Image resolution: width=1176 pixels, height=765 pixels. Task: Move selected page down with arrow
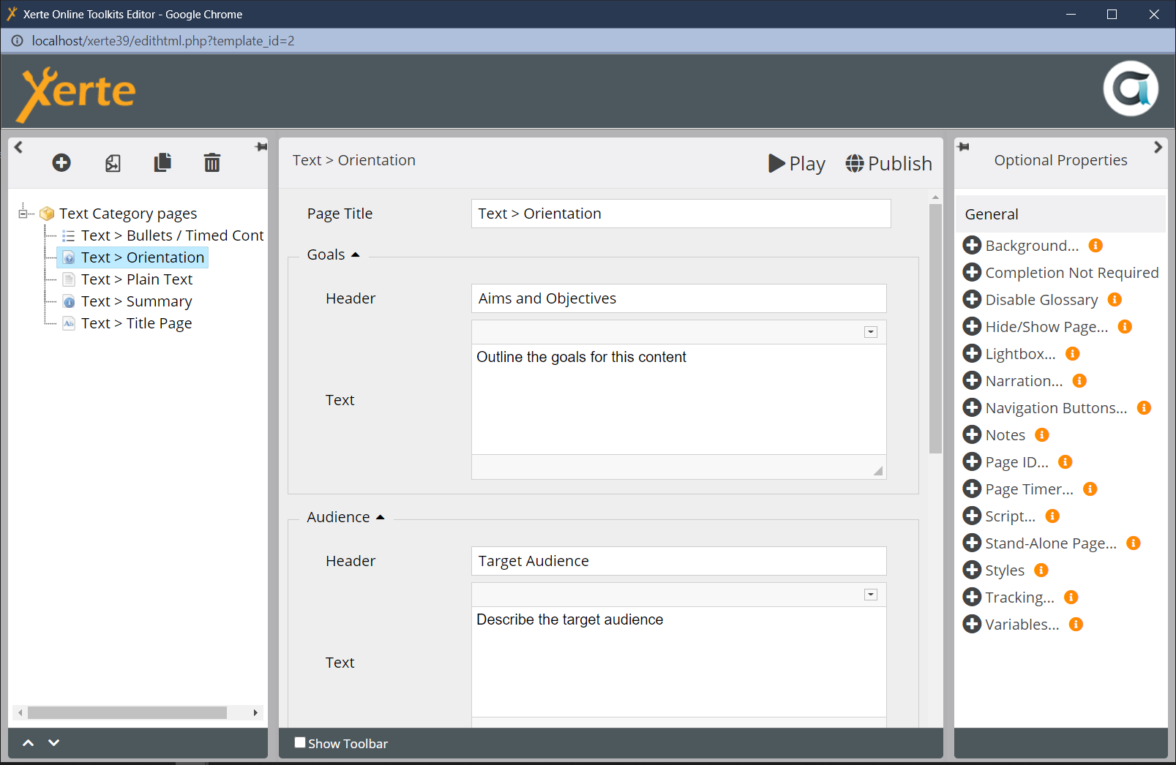click(x=53, y=742)
